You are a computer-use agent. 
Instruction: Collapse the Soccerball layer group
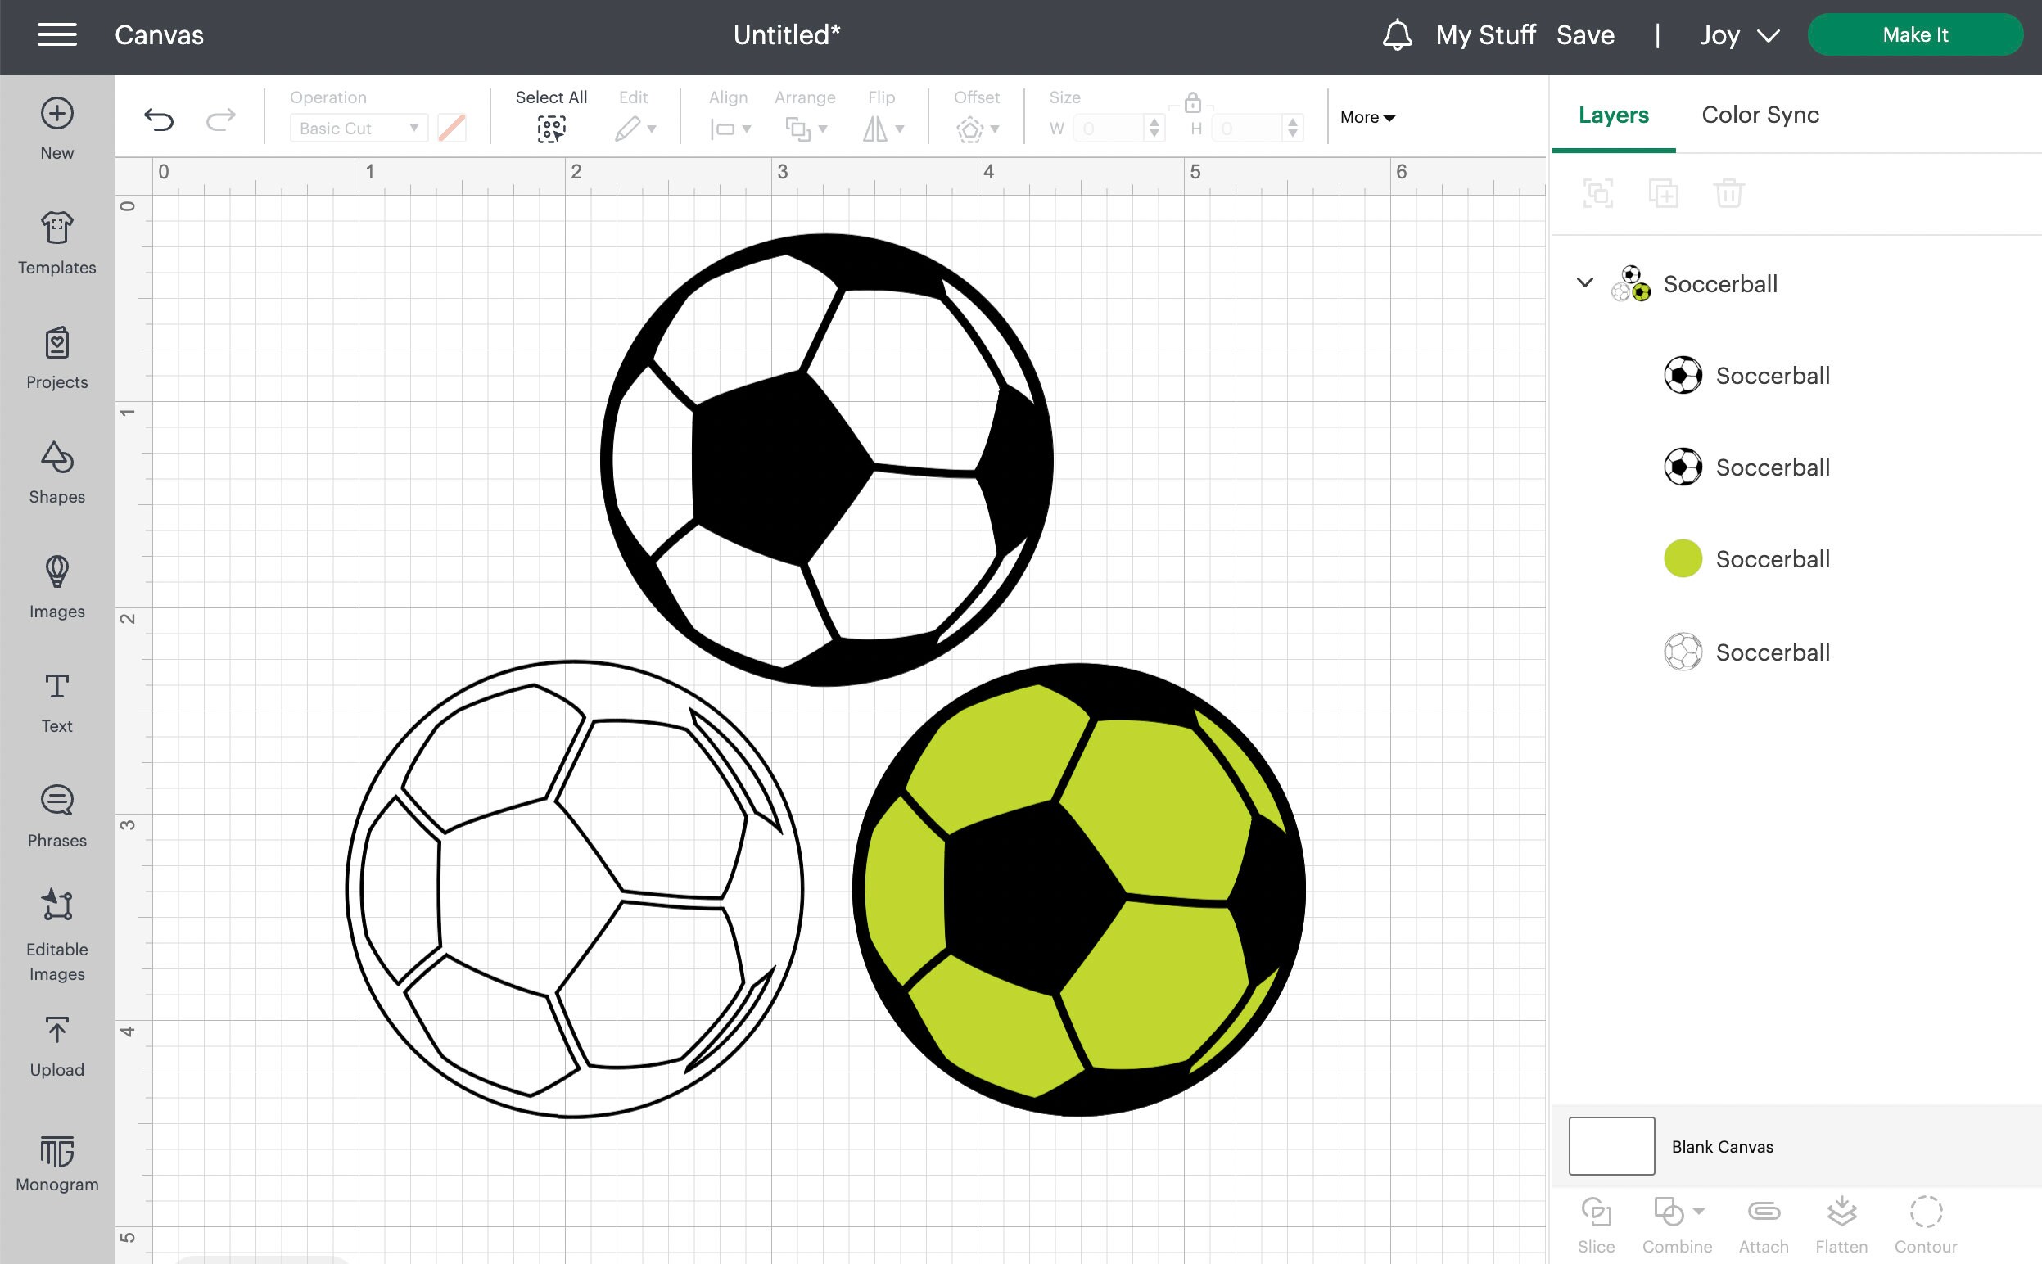1584,283
